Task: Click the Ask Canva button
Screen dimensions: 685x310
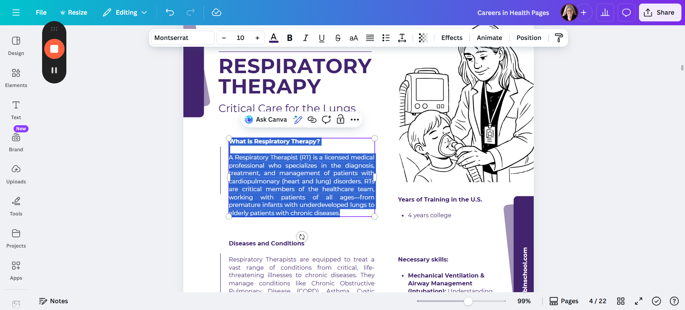Action: pyautogui.click(x=266, y=120)
